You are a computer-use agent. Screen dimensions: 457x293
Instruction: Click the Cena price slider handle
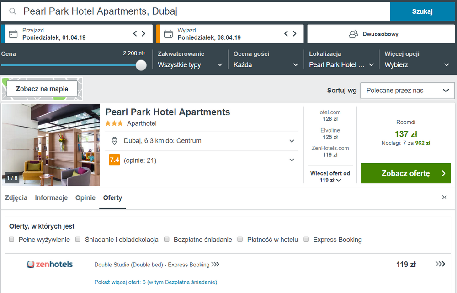[x=141, y=65]
